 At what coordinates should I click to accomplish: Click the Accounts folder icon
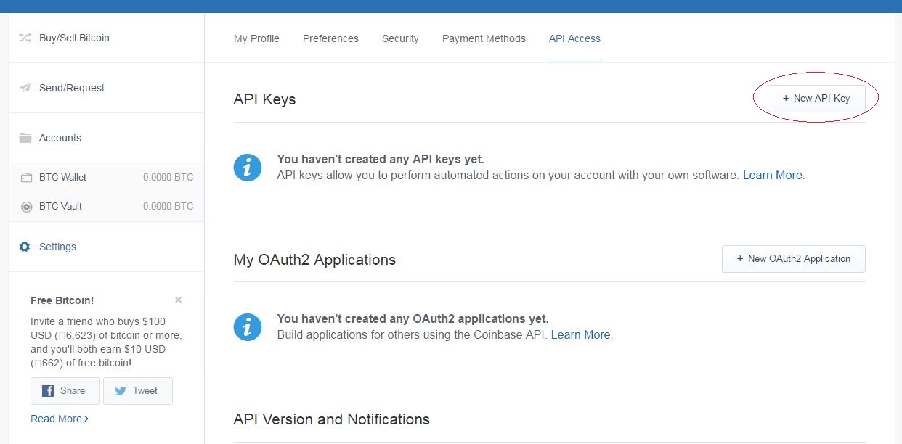coord(25,138)
